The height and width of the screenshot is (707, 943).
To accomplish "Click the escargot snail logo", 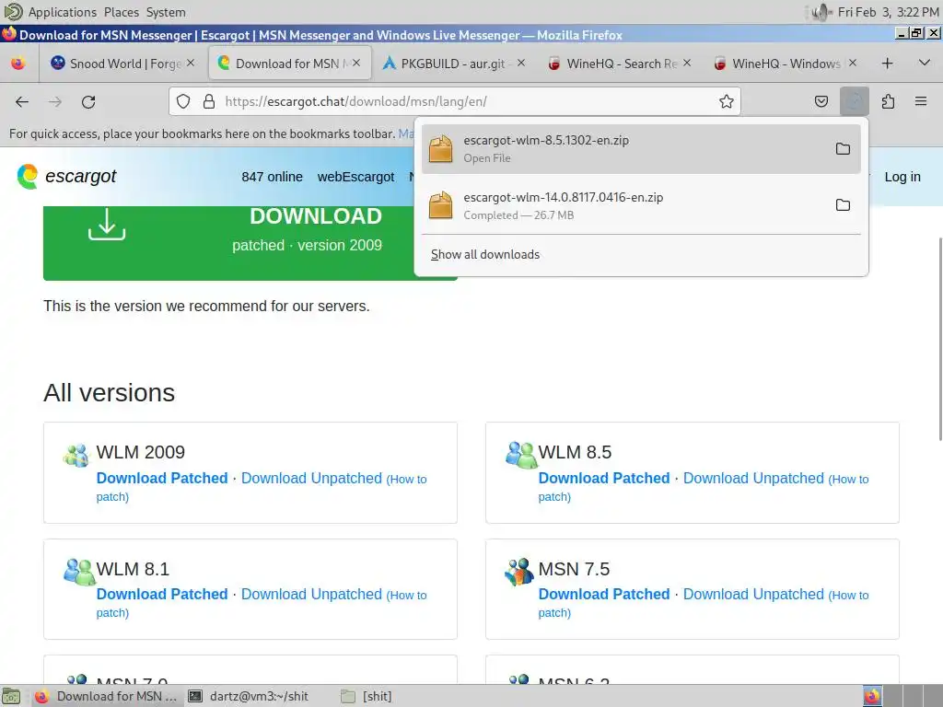I will coord(27,176).
